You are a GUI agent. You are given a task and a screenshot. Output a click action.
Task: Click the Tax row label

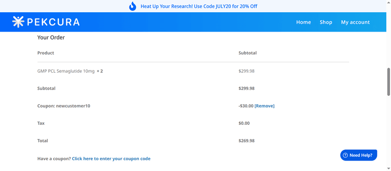41,123
